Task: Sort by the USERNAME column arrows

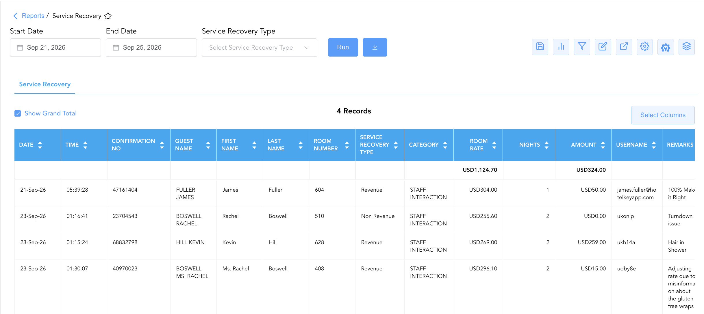Action: 654,145
